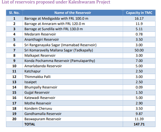The height and width of the screenshot is (132, 161).
Task: Select the capacity value 50.00
Action: [139, 50]
